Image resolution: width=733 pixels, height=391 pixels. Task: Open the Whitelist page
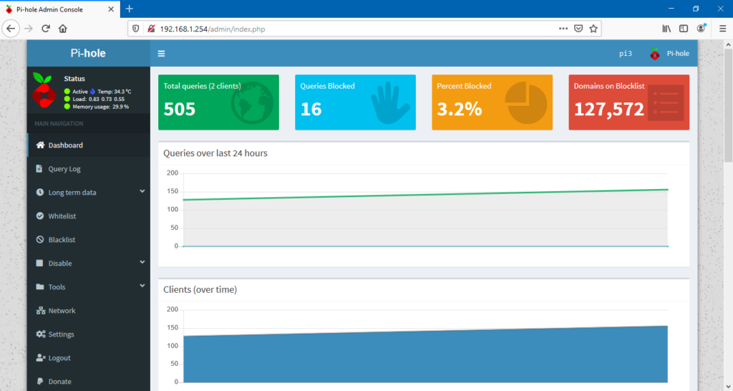(x=62, y=216)
